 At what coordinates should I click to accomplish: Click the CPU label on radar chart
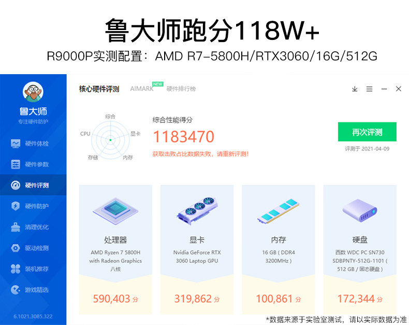tap(85, 134)
